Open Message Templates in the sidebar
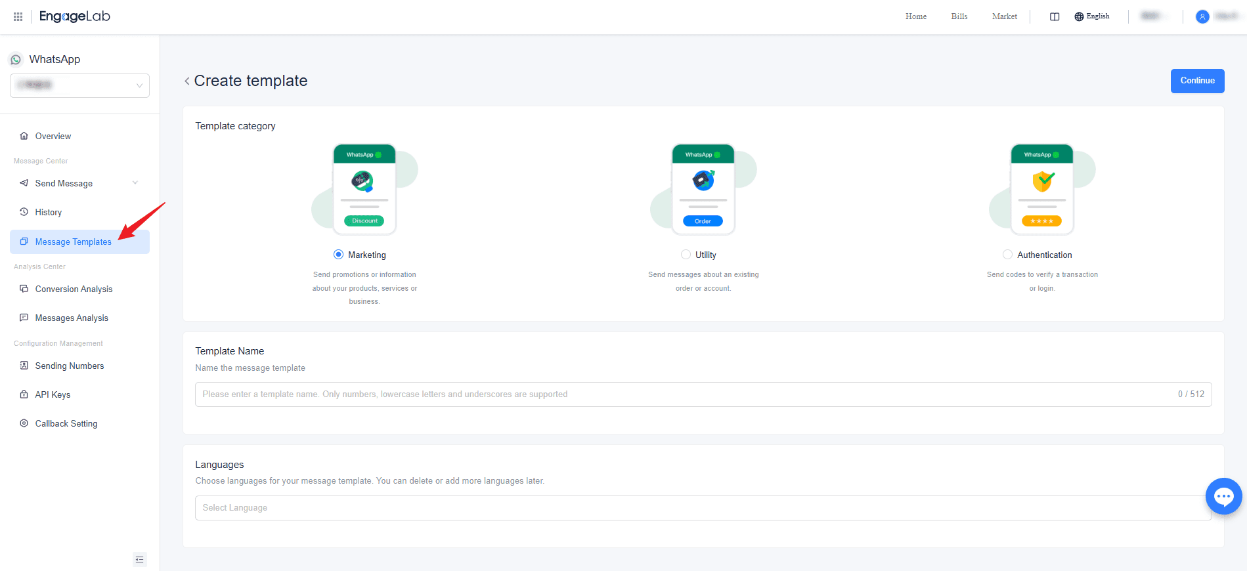 (79, 242)
